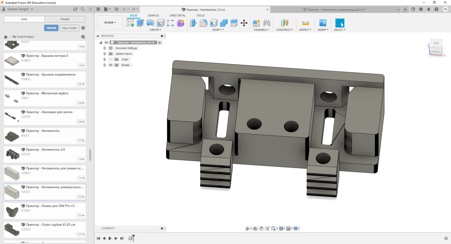Image resolution: width=451 pixels, height=244 pixels.
Task: Open project in web browser globe
Action: pos(83,37)
